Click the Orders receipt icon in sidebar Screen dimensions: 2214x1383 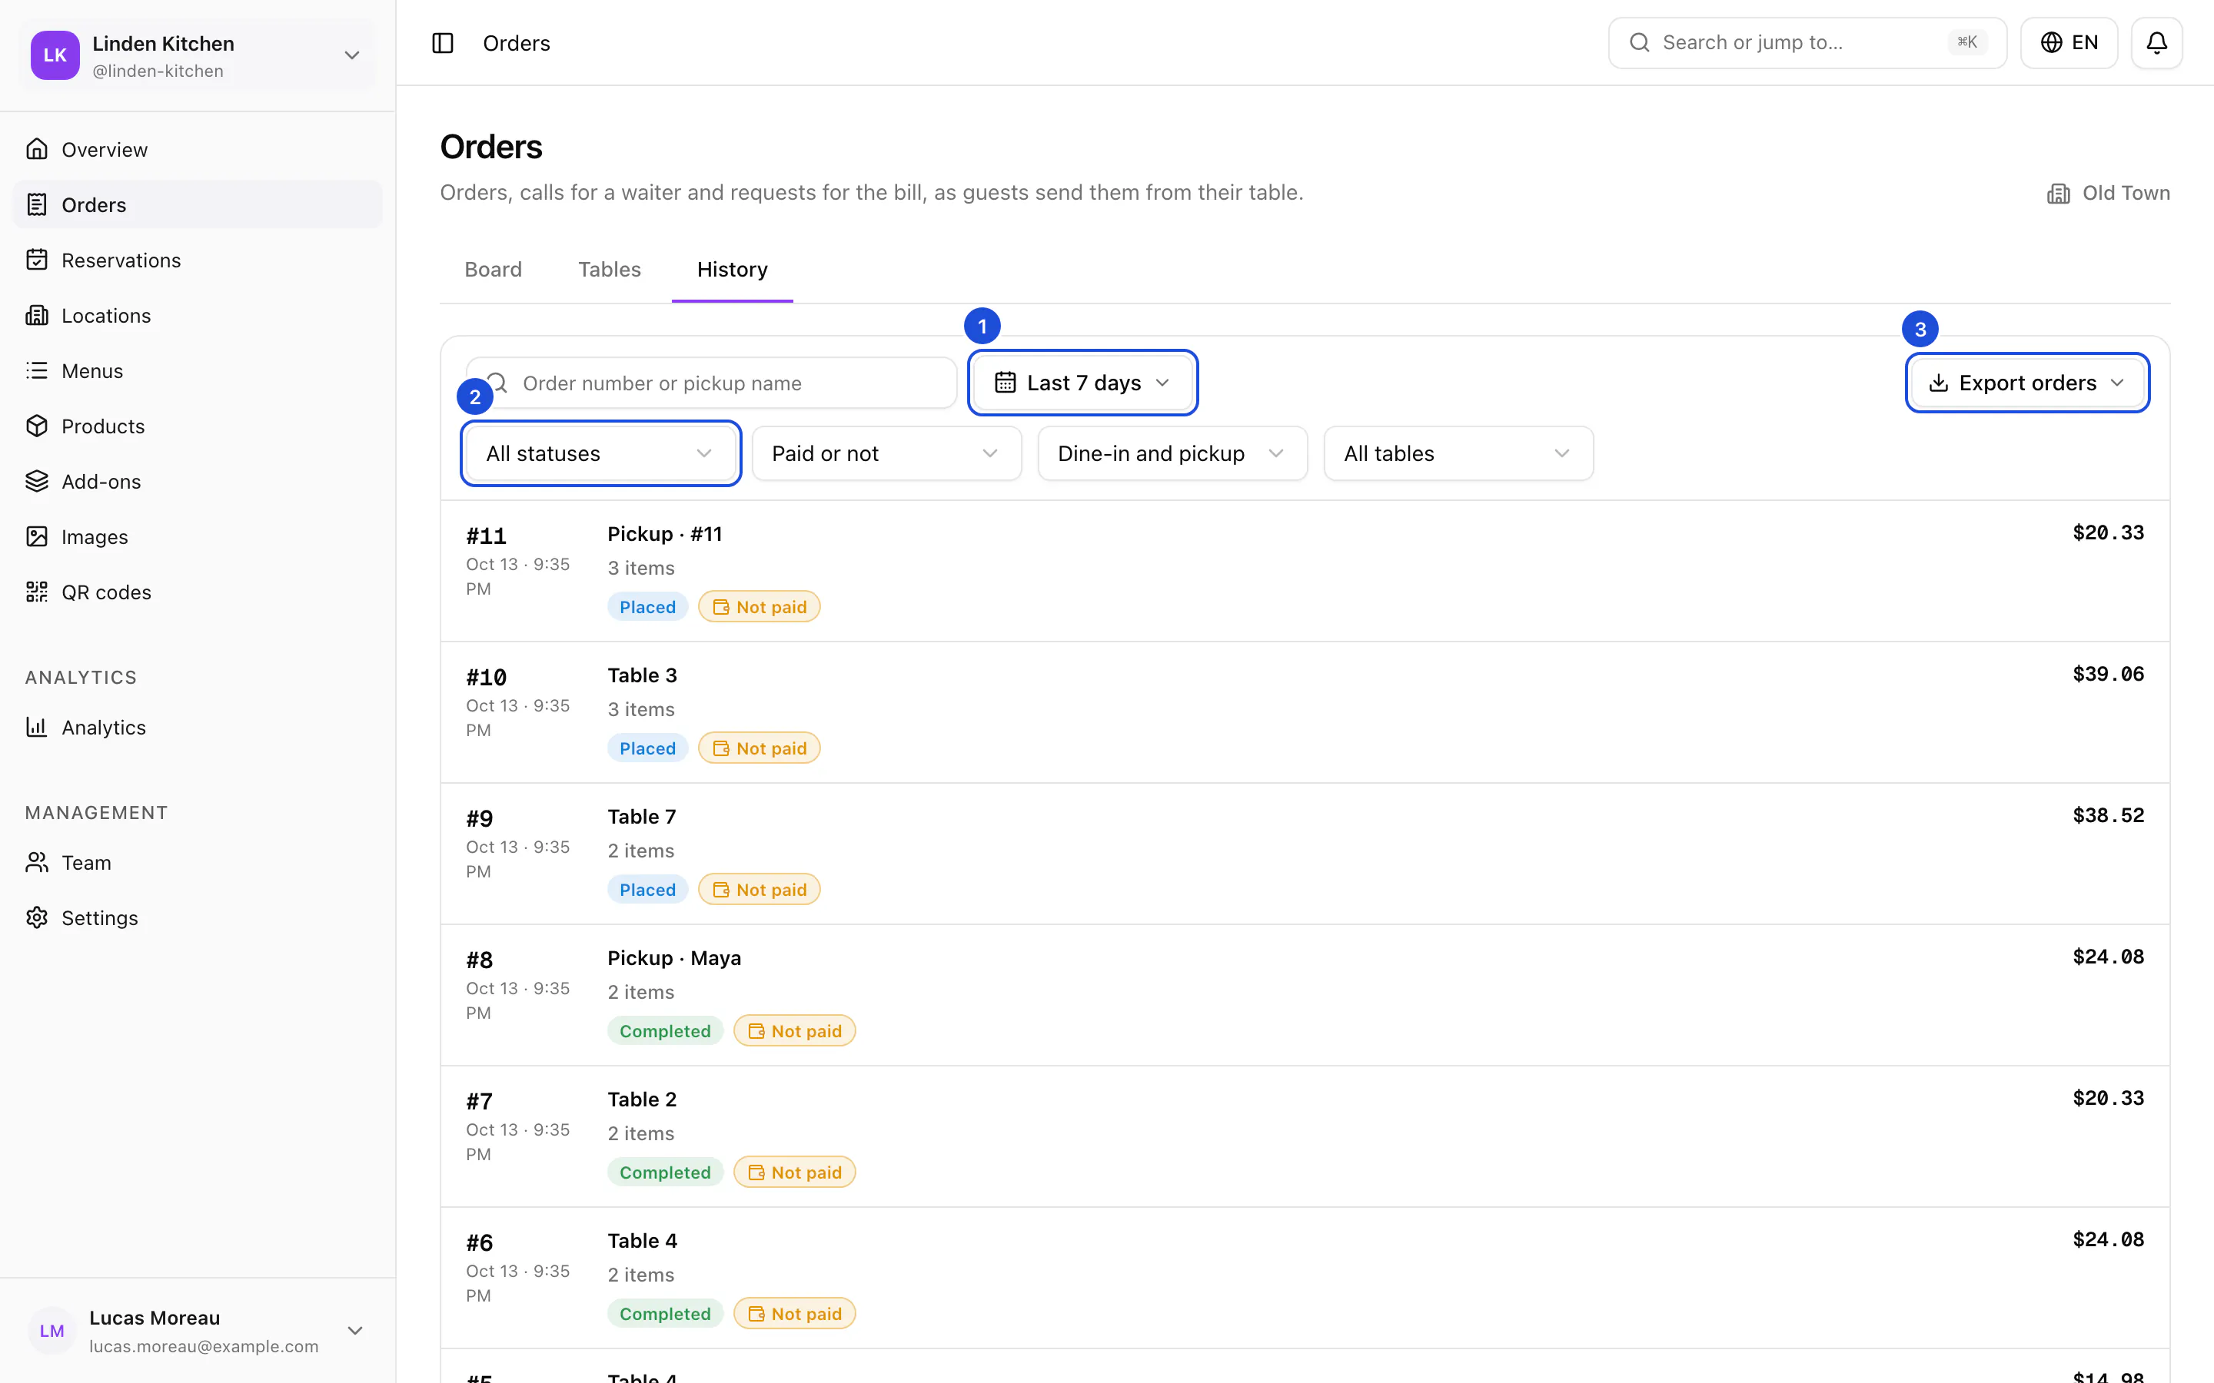37,205
